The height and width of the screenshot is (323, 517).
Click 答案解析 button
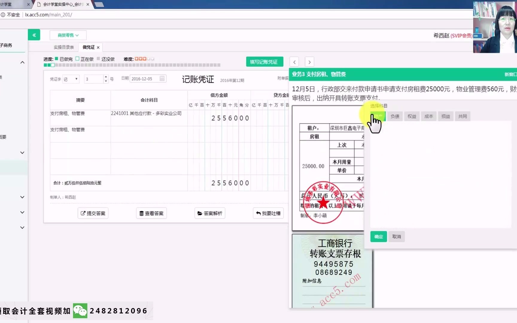click(x=210, y=213)
